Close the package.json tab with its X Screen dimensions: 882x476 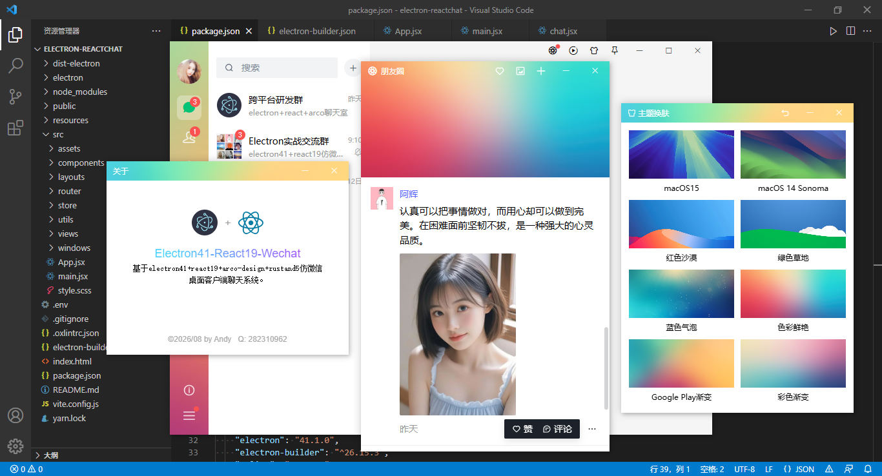(x=249, y=31)
